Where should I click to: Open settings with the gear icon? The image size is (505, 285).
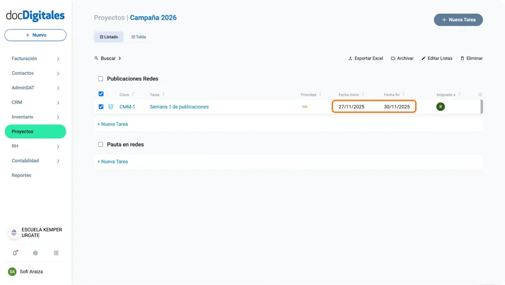click(35, 253)
